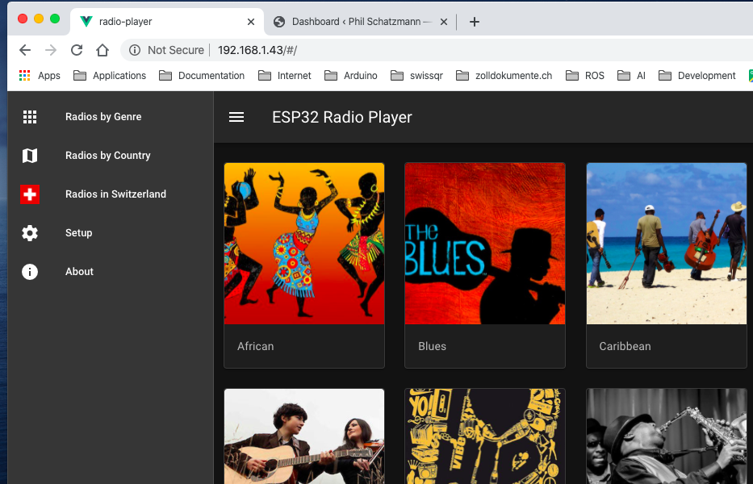Click the About info icon
753x484 pixels.
(30, 272)
